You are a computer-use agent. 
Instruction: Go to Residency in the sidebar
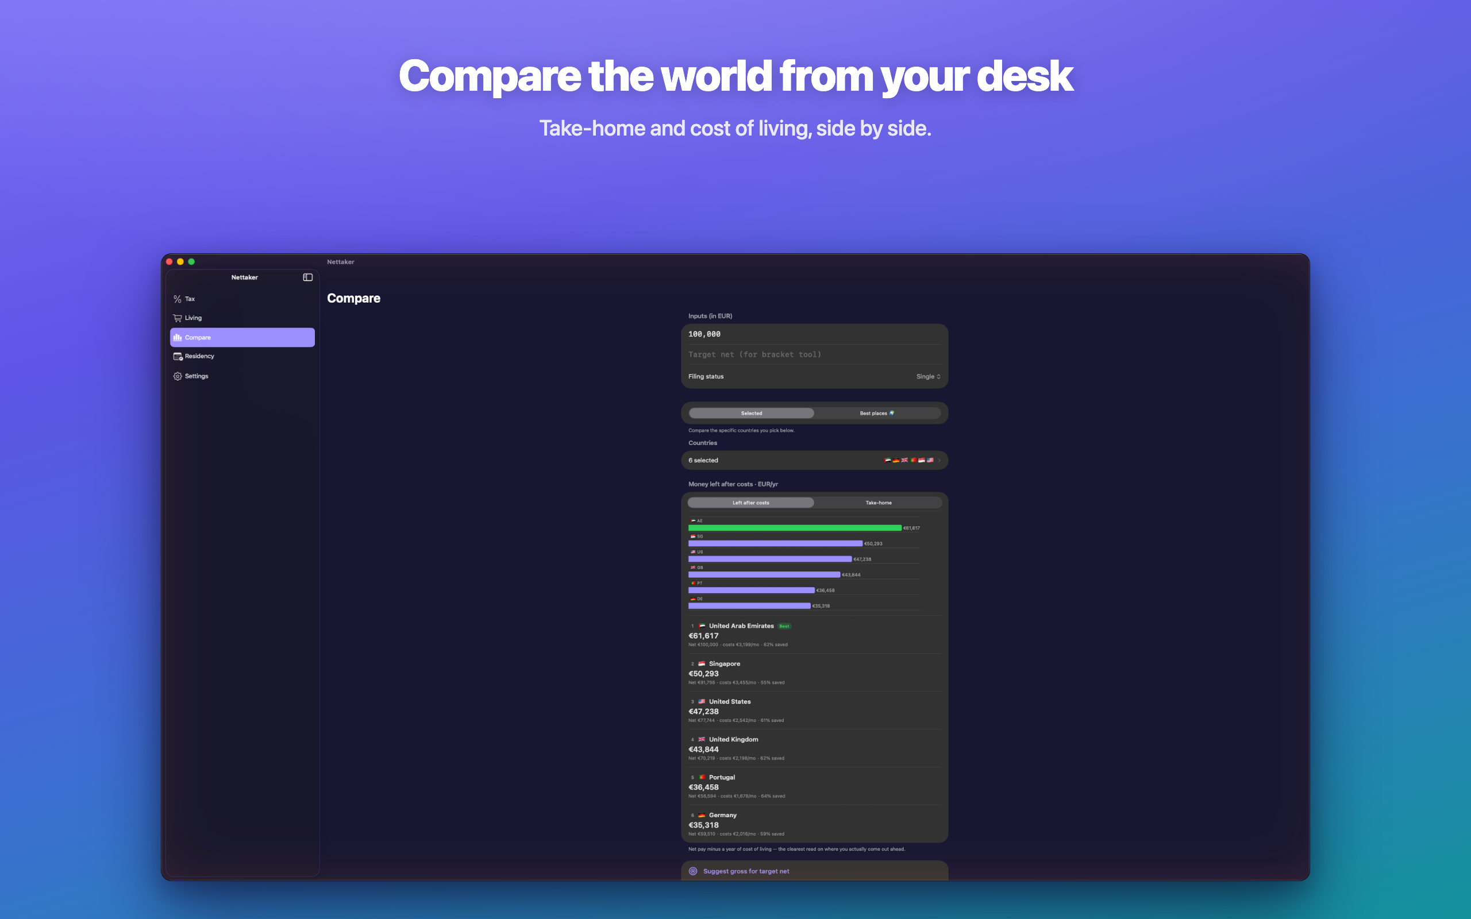242,356
